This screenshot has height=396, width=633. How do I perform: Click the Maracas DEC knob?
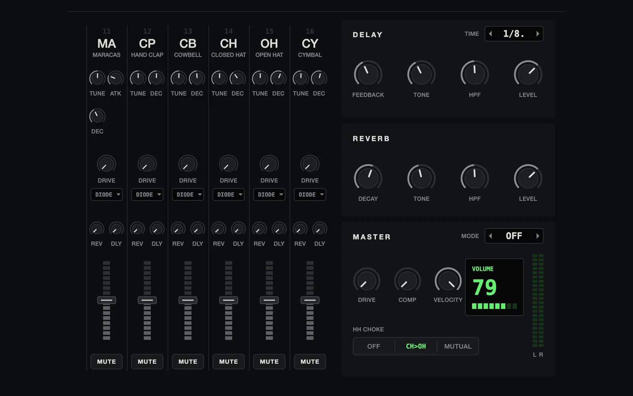(x=97, y=116)
